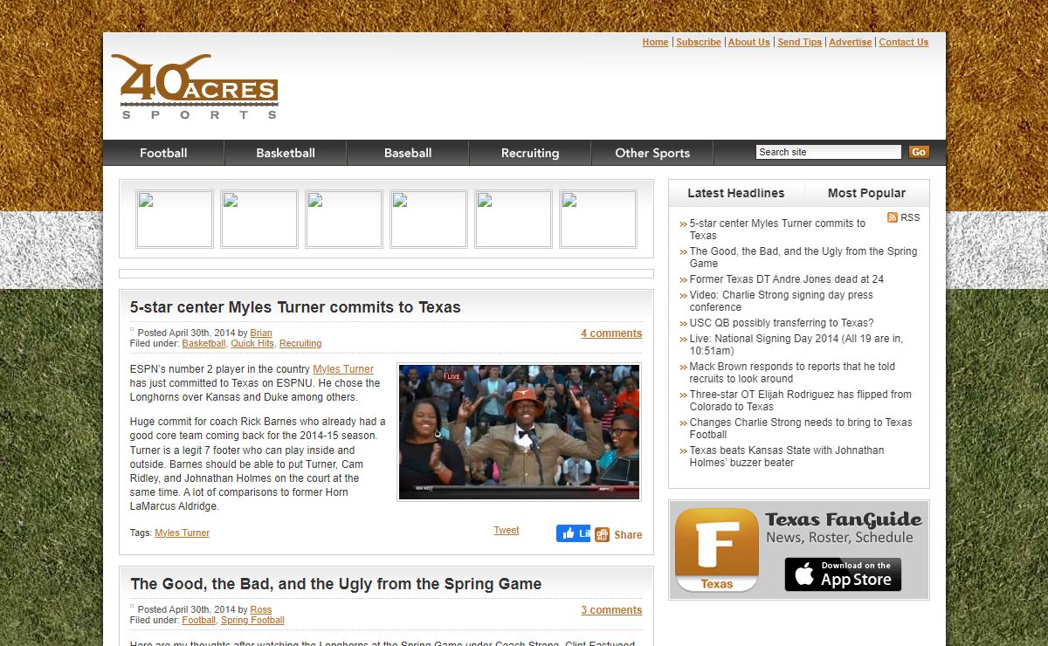Open the About Us link
The width and height of the screenshot is (1048, 646).
click(749, 42)
